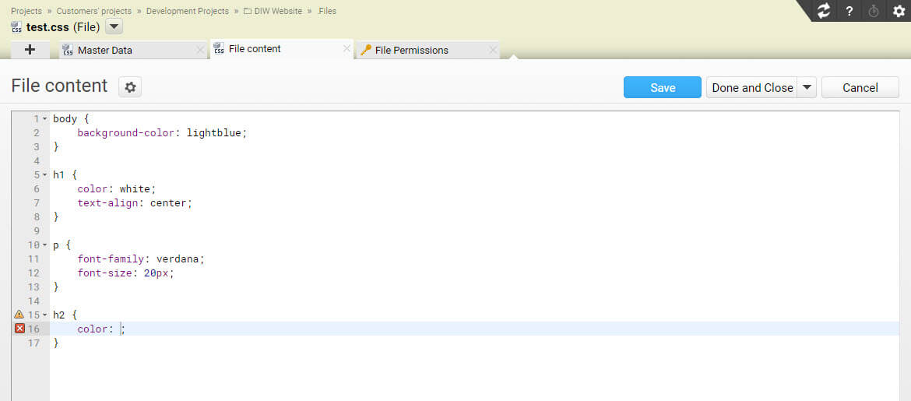Image resolution: width=911 pixels, height=401 pixels.
Task: Click line number 9 in gutter
Action: (x=37, y=230)
